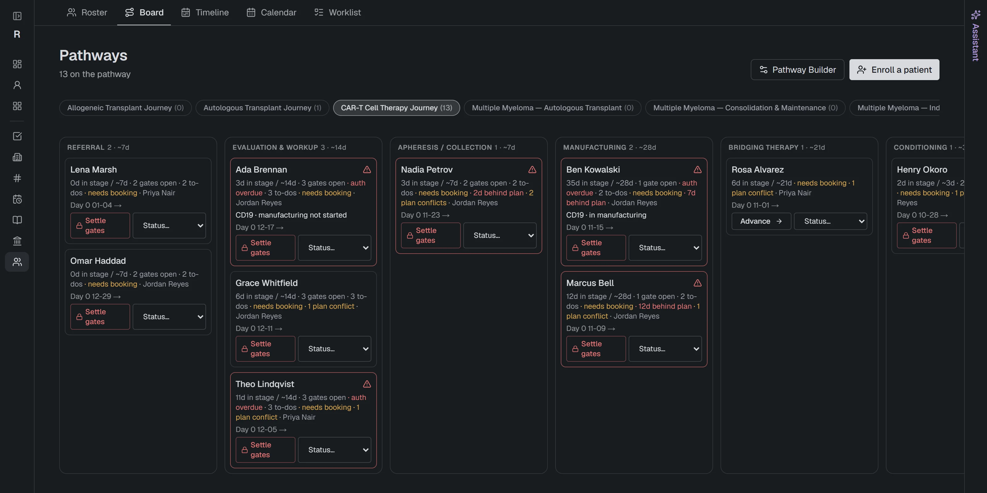The image size is (987, 493).
Task: Open the bank/institution icon in sidebar
Action: tap(17, 241)
